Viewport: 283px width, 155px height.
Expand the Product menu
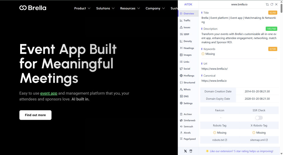click(82, 8)
